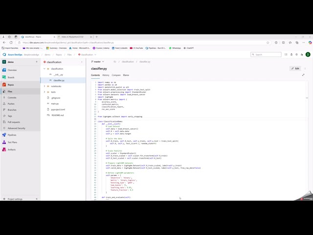Toggle full screen view of file
The height and width of the screenshot is (235, 313).
pyautogui.click(x=303, y=75)
